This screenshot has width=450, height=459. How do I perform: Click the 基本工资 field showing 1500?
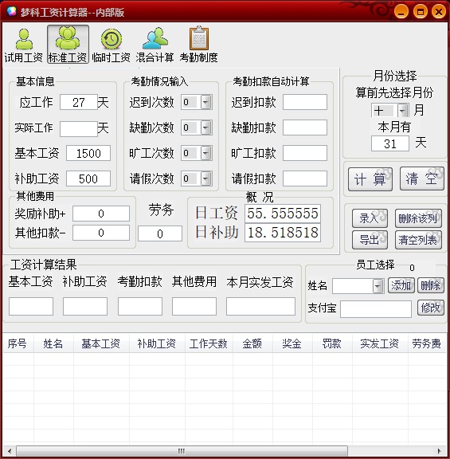point(88,153)
